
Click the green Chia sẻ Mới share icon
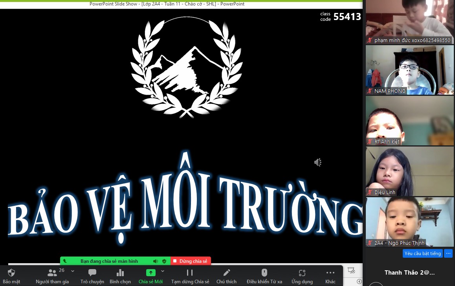coord(150,273)
